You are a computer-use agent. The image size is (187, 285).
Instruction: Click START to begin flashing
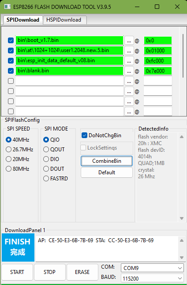[x=17, y=272]
